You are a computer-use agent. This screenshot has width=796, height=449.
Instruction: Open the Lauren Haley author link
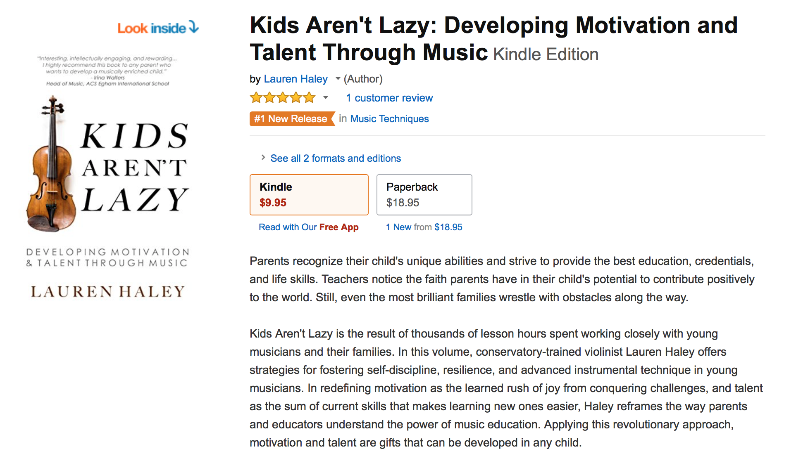296,79
